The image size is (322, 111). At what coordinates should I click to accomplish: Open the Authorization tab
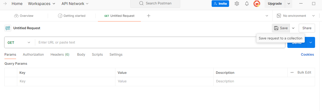[x=33, y=55]
